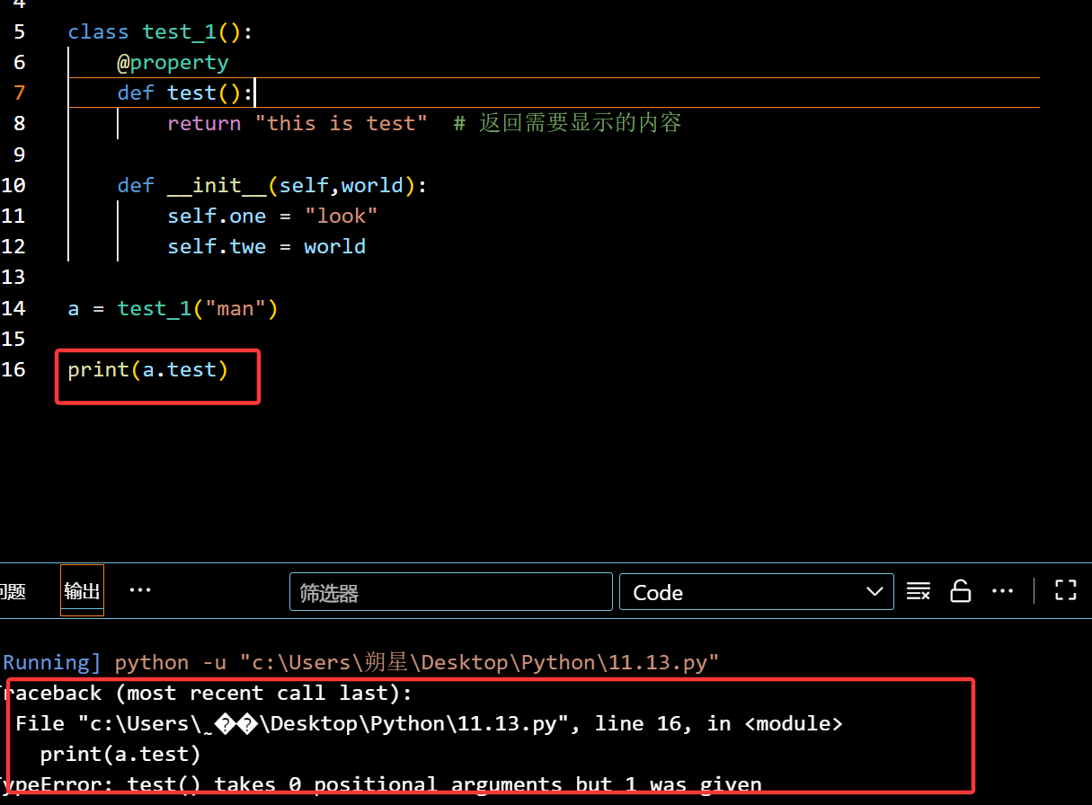Image resolution: width=1092 pixels, height=805 pixels.
Task: Maximize the panel with the fullscreen icon
Action: 1066,591
